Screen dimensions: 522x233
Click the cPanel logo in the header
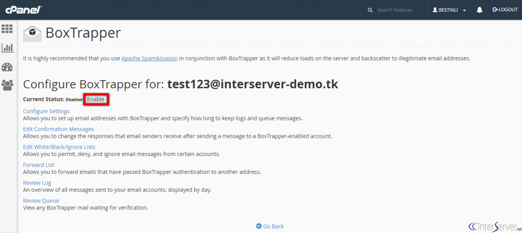[23, 10]
